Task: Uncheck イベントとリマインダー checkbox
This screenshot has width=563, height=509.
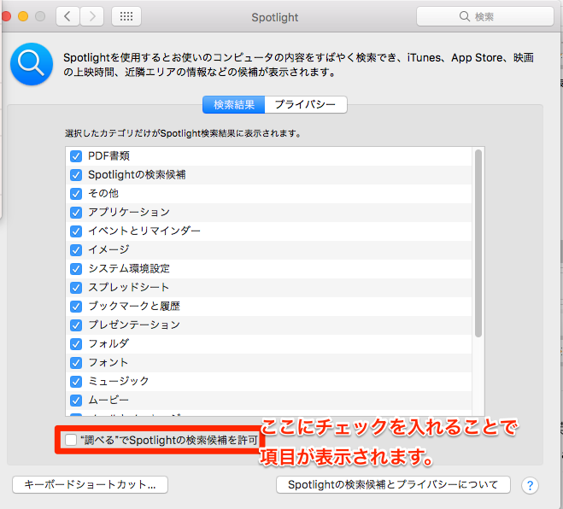Action: [x=76, y=231]
